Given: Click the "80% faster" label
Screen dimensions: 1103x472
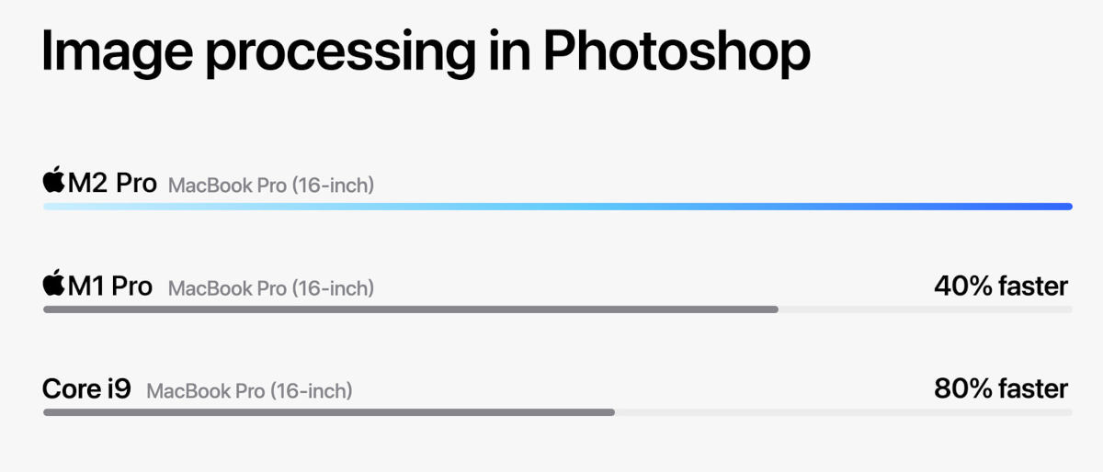Looking at the screenshot, I should click(x=1001, y=388).
